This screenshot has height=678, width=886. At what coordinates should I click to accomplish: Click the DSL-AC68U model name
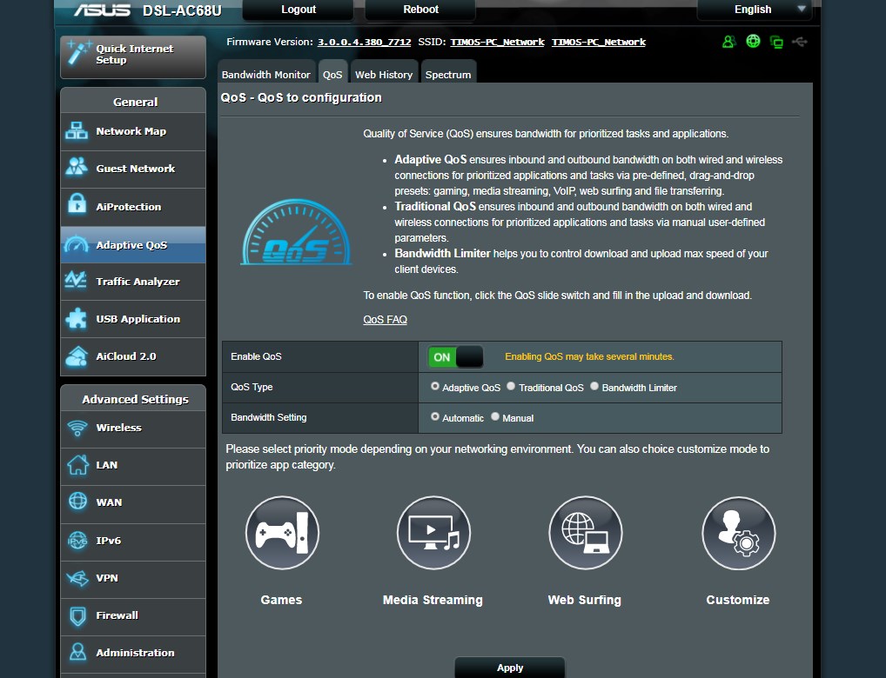pos(182,10)
